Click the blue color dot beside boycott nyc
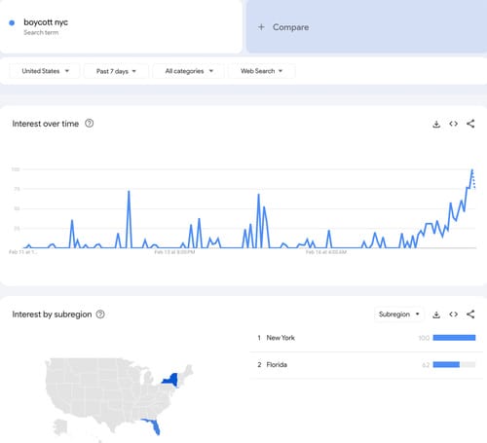 point(12,22)
